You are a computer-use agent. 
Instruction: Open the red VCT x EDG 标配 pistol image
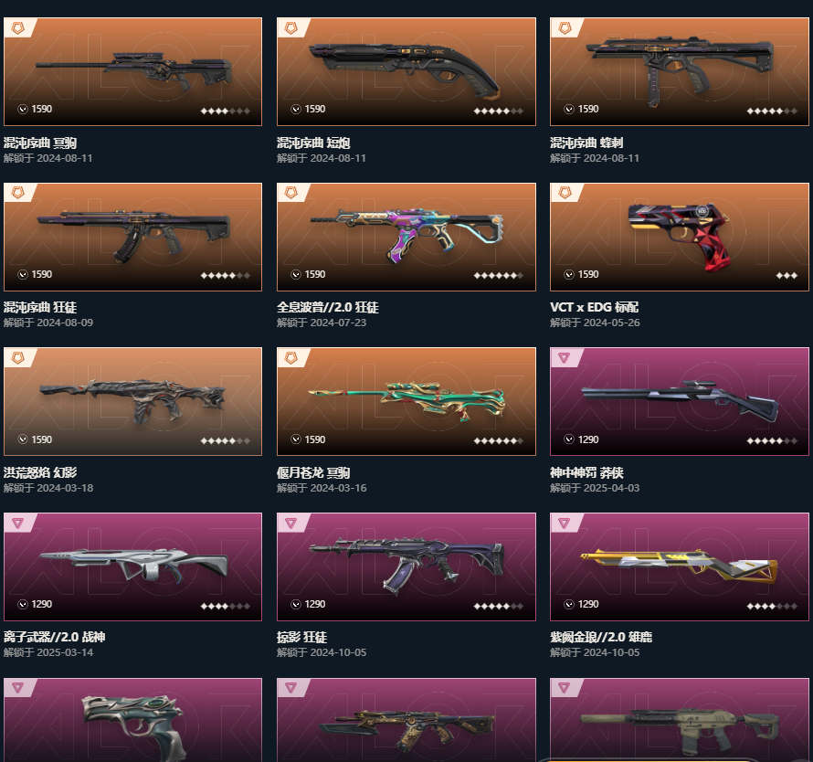pyautogui.click(x=680, y=237)
